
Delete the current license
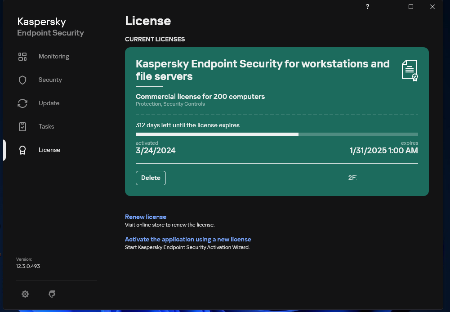coord(151,178)
